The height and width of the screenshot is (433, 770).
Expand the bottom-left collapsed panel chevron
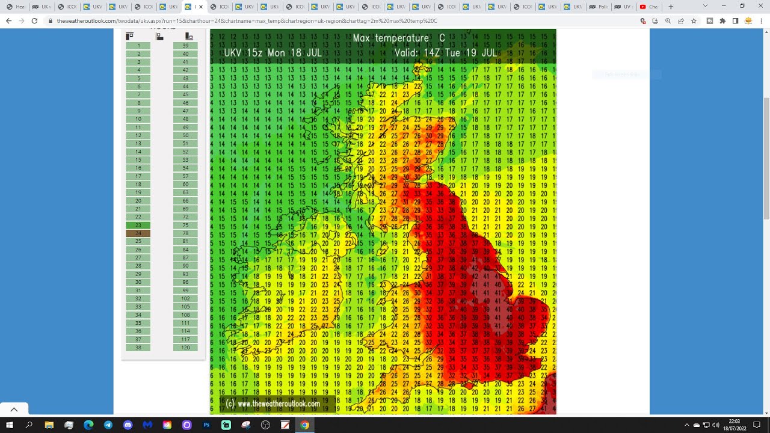(14, 410)
